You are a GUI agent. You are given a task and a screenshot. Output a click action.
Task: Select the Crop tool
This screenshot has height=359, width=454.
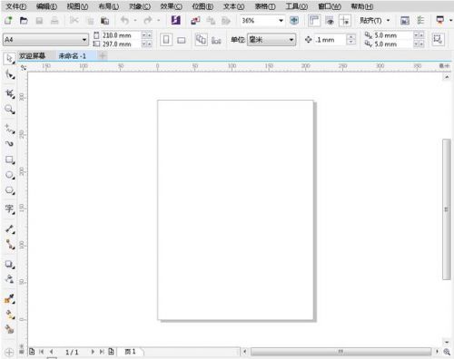click(10, 94)
